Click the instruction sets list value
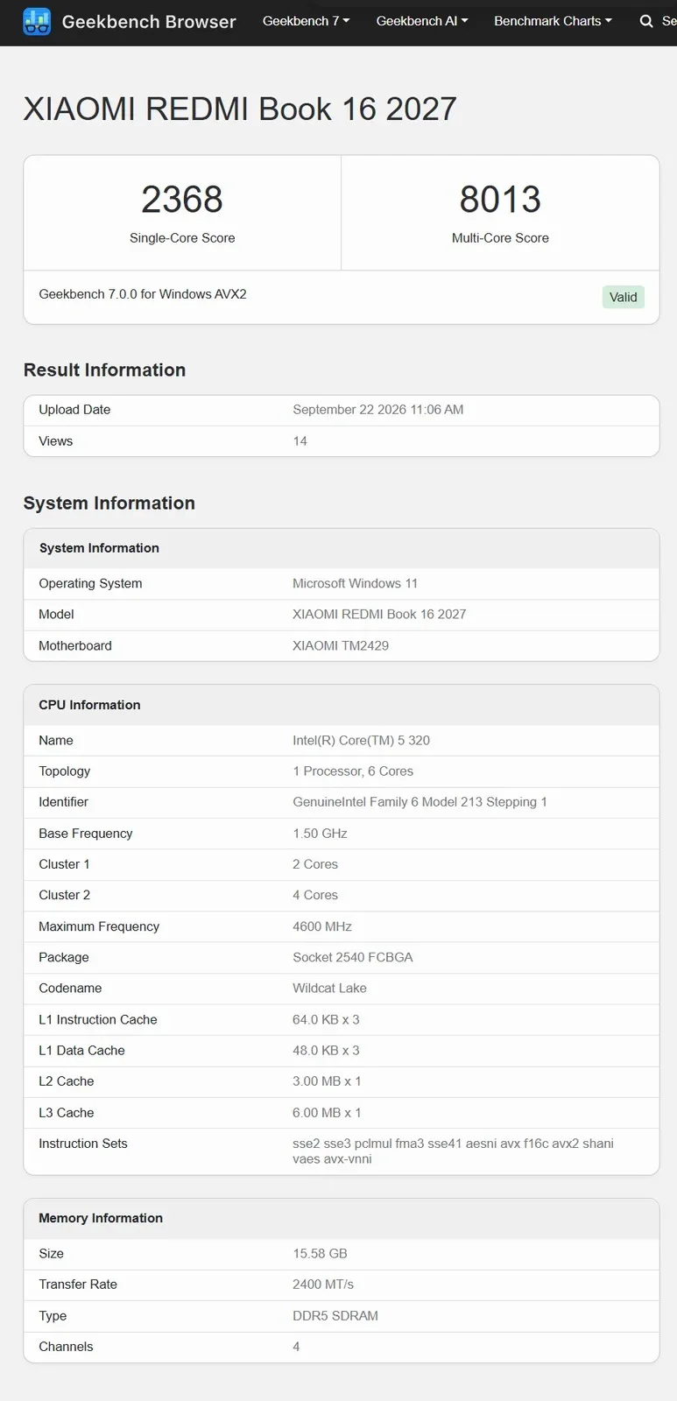Screen dimensions: 677x1401 [454, 1151]
